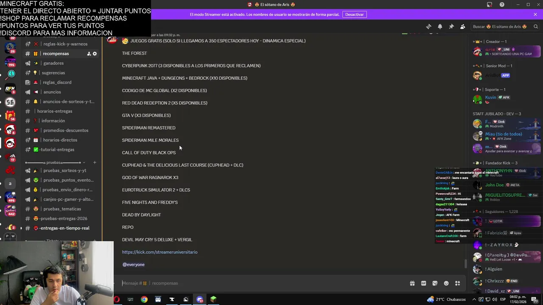Click the @everyone mention
Image resolution: width=543 pixels, height=305 pixels.
[134, 264]
